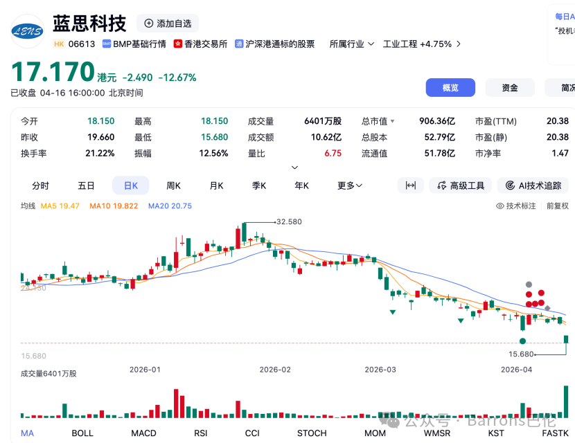Click the 换手率 value 21.22%

(x=100, y=153)
